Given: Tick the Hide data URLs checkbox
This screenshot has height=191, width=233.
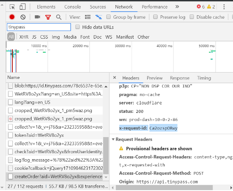Looking at the screenshot, I should [x=77, y=27].
